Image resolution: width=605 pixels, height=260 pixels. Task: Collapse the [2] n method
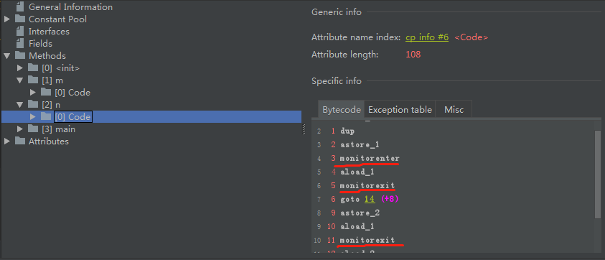click(x=20, y=105)
